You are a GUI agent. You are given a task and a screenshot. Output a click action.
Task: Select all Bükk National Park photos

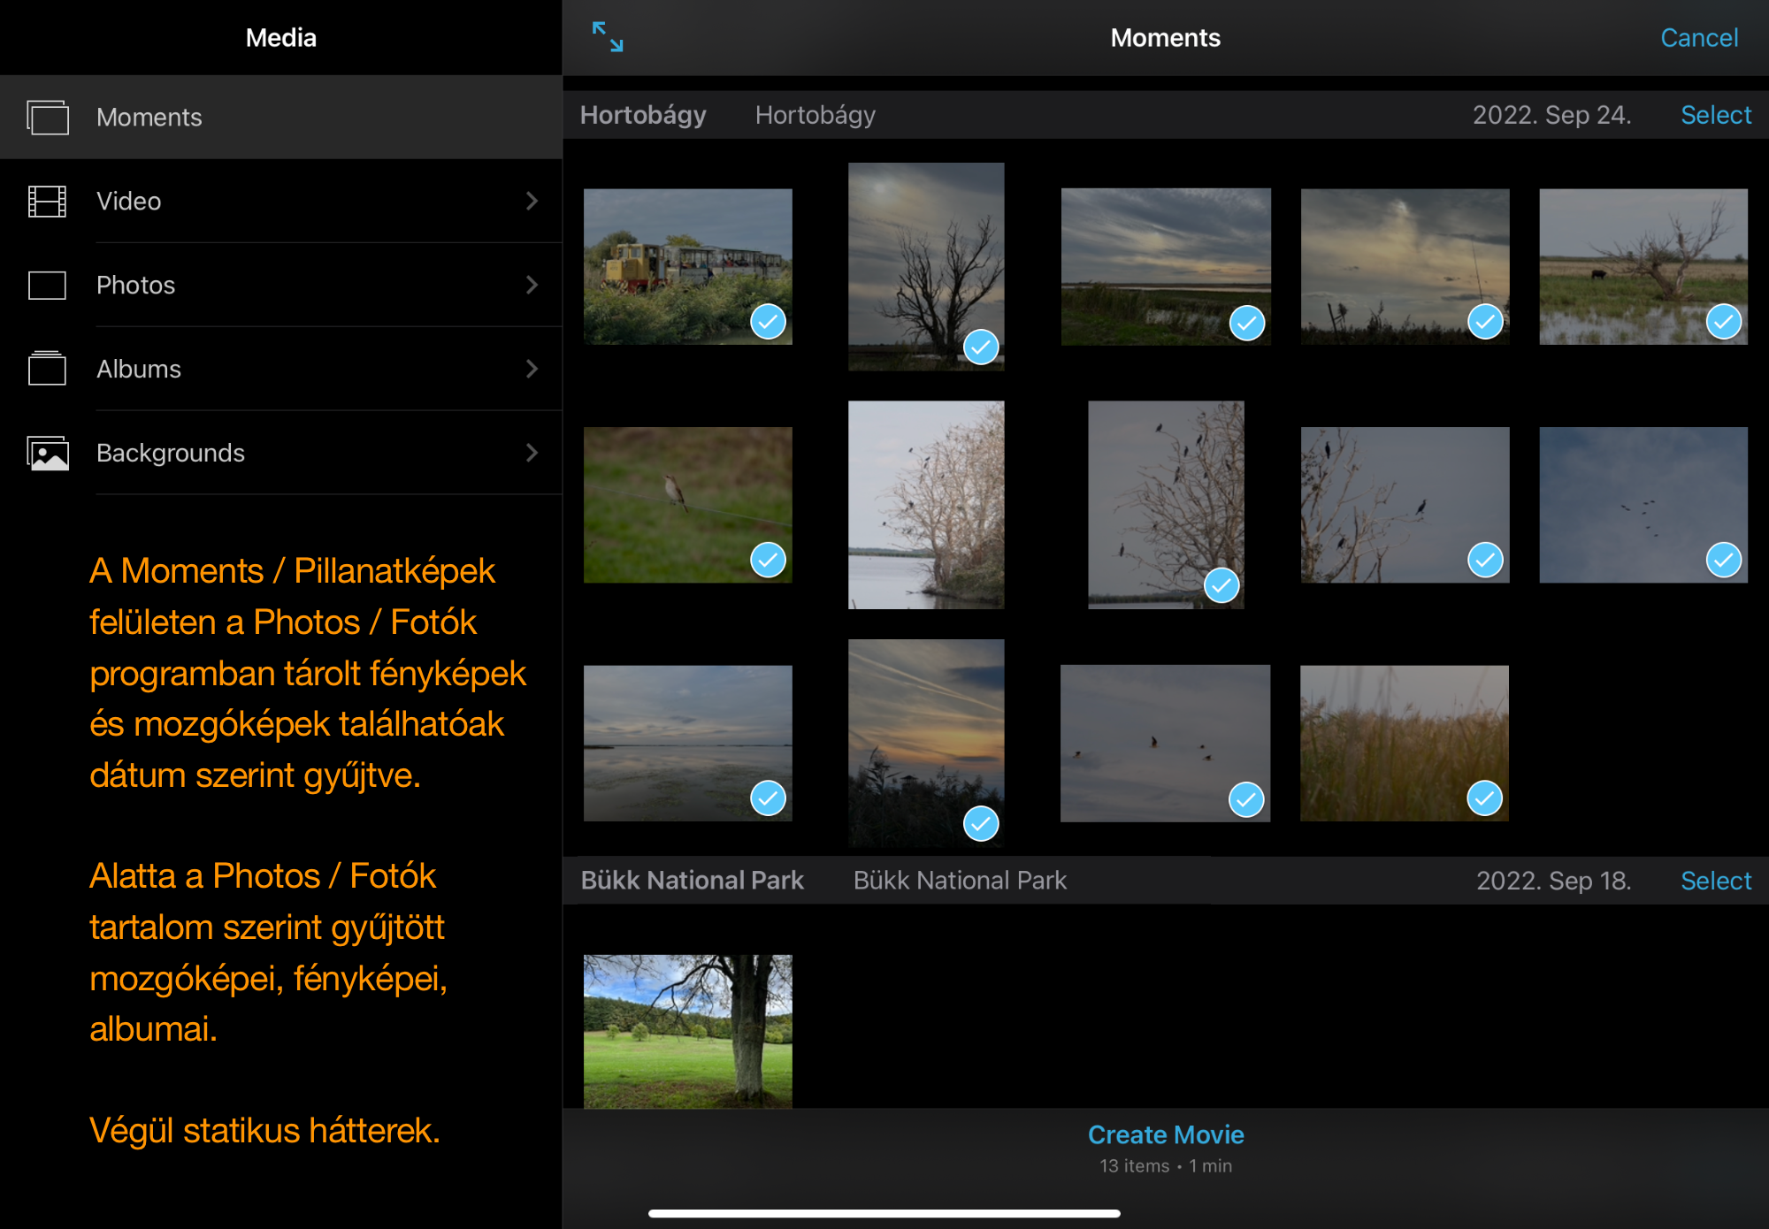pos(1716,881)
